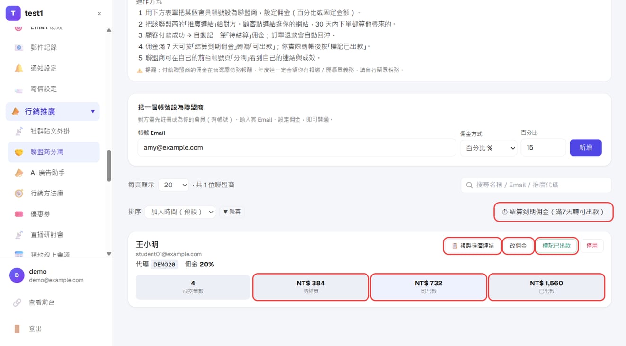
Task: Select 聯盟商分潤 in the sidebar
Action: pyautogui.click(x=53, y=152)
